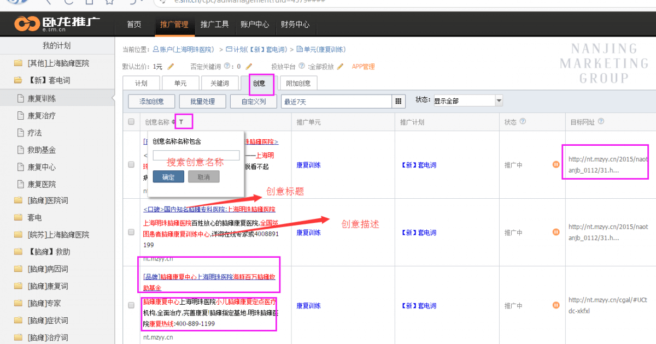The width and height of the screenshot is (656, 344).
Task: Select the checkbox for the 口碑 creative row
Action: coord(131,232)
